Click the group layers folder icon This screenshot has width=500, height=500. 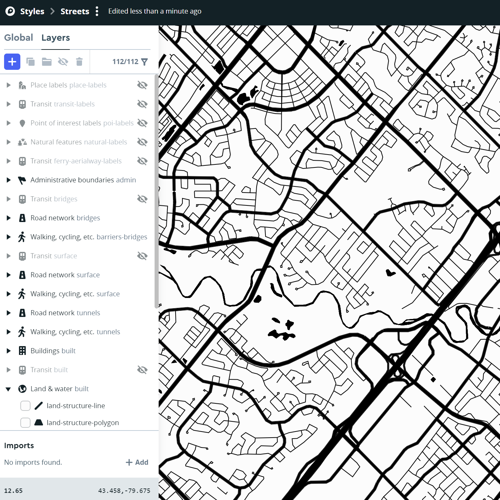click(x=46, y=62)
